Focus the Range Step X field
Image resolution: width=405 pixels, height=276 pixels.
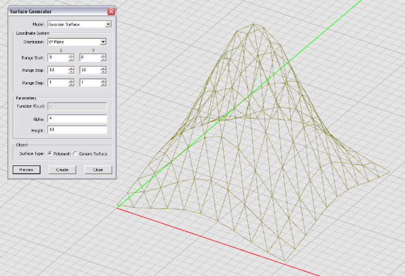click(58, 83)
